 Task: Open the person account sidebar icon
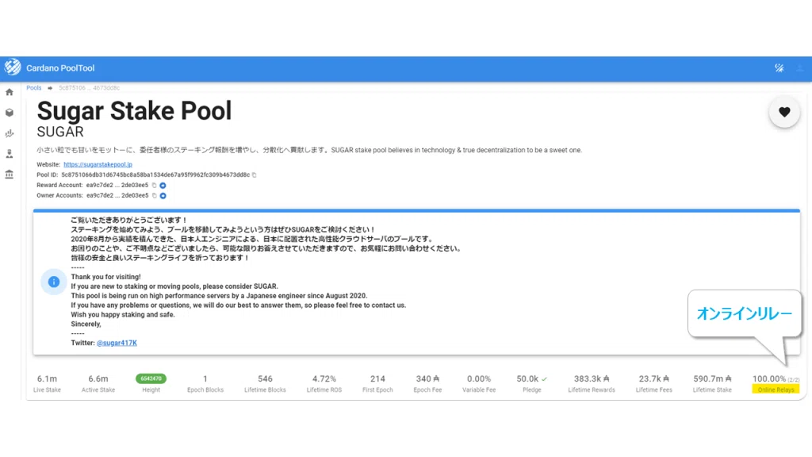(x=10, y=154)
